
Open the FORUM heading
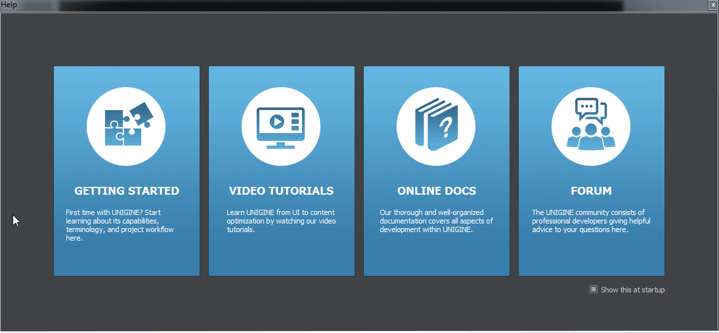(592, 191)
